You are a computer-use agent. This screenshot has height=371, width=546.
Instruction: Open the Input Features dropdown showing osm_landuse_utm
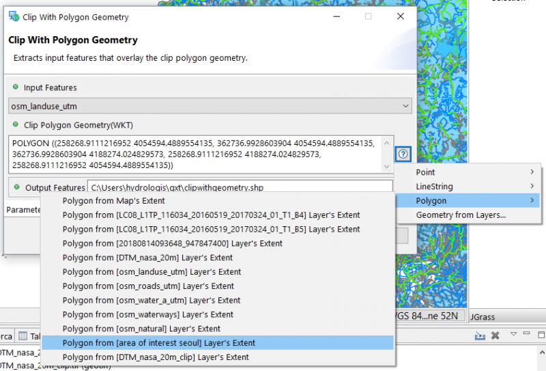[x=211, y=106]
